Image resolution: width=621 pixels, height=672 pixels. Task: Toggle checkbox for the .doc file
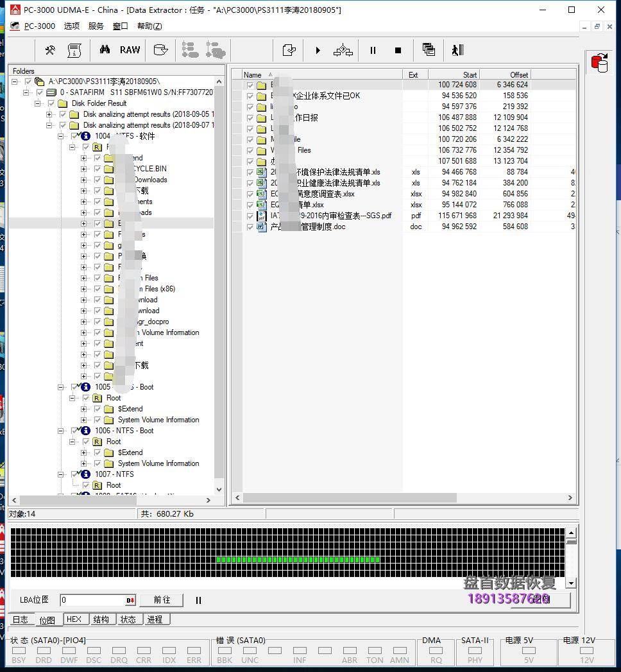click(x=250, y=227)
